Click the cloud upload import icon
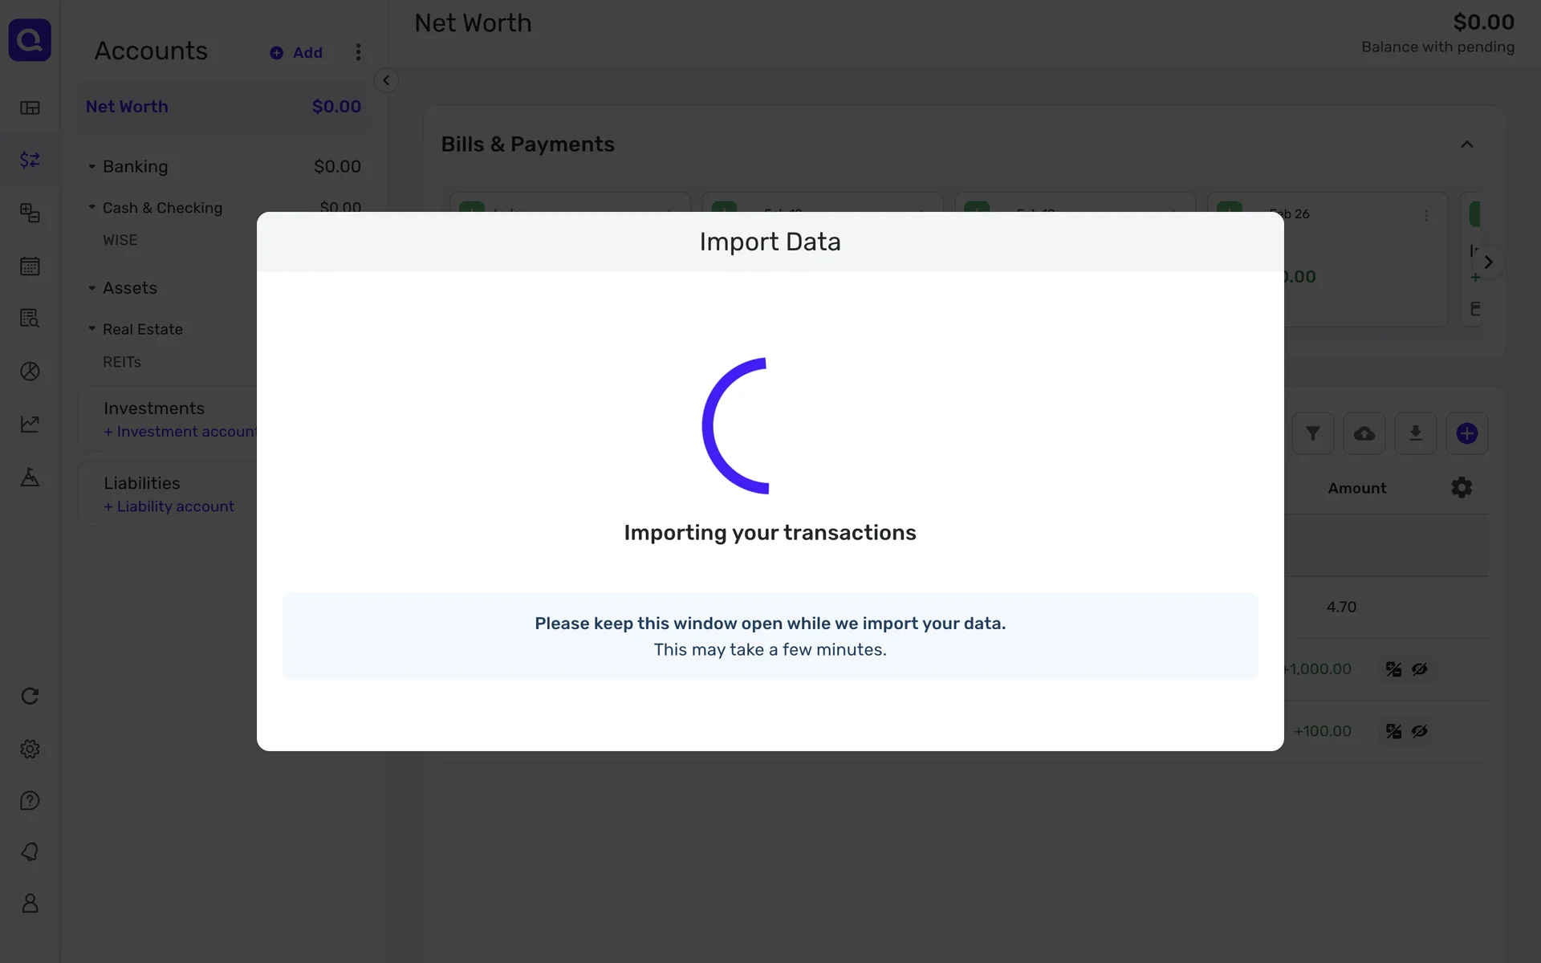This screenshot has height=963, width=1541. click(x=1364, y=434)
